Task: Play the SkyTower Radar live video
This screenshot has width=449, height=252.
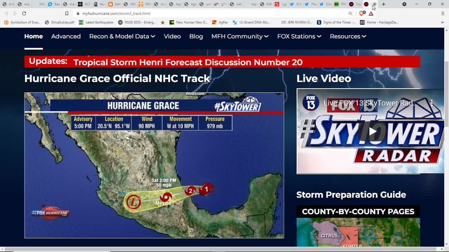Action: click(x=373, y=132)
